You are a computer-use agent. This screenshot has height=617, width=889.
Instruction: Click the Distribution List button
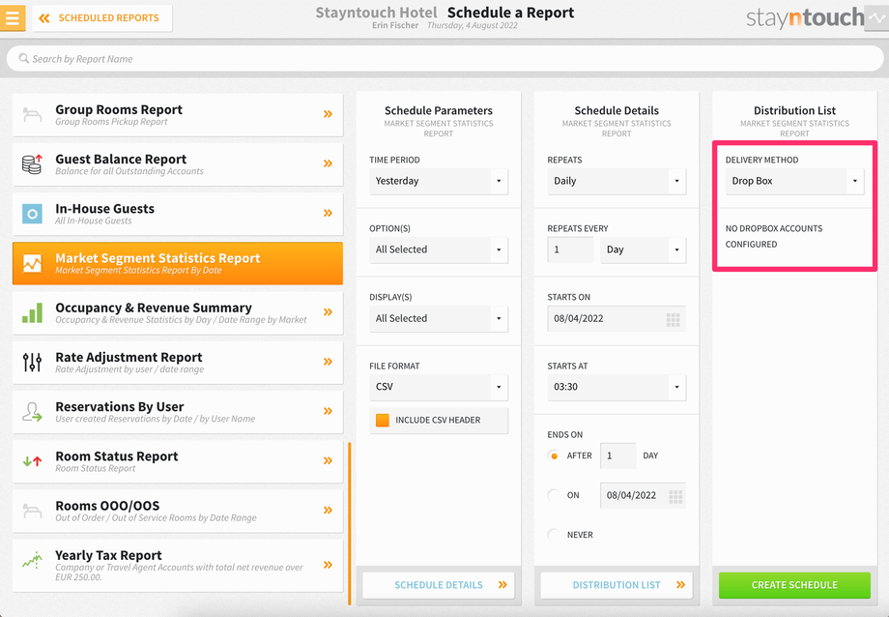tap(617, 585)
